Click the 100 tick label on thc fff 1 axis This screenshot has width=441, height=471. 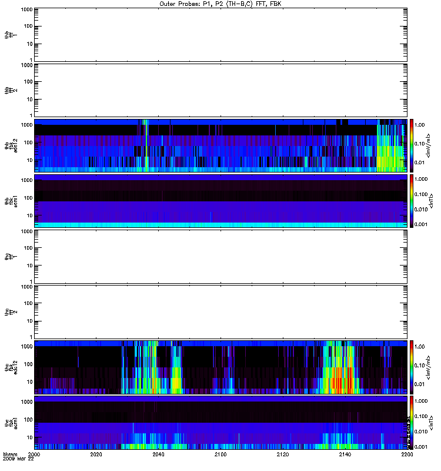tap(28, 248)
